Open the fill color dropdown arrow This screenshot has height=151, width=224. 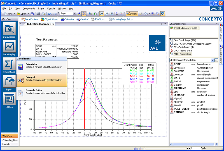(x=150, y=14)
